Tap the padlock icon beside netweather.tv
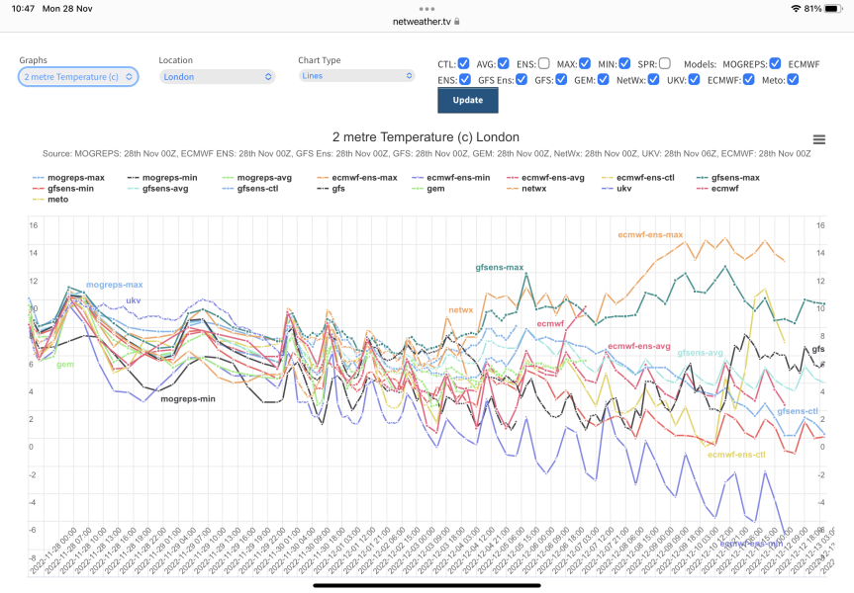The width and height of the screenshot is (854, 593). [457, 21]
